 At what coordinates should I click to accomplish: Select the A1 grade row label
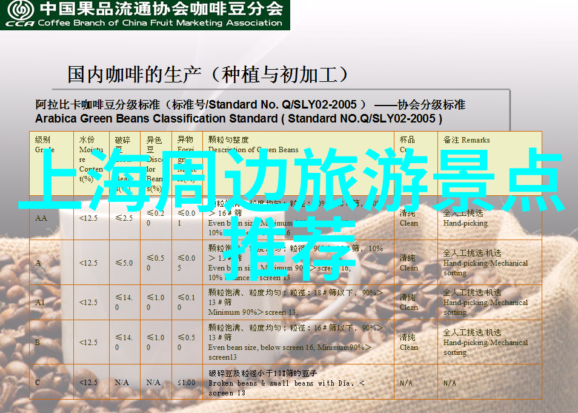point(40,303)
